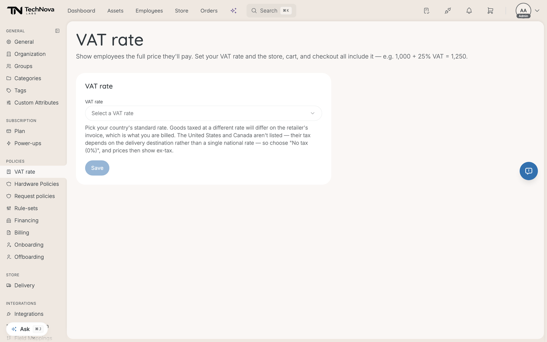Screen dimensions: 547x342
Task: Go to Billing settings
Action: [x=33, y=233]
